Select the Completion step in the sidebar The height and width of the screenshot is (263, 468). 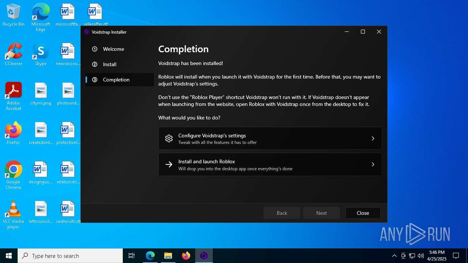tap(120, 80)
